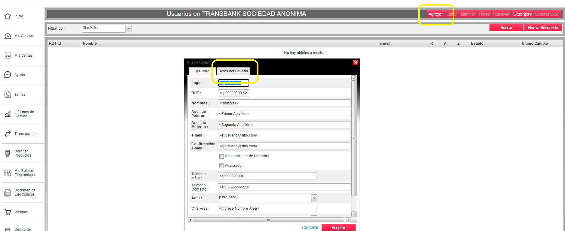Close the Nuevo Usuario dialog with red X

pos(356,62)
